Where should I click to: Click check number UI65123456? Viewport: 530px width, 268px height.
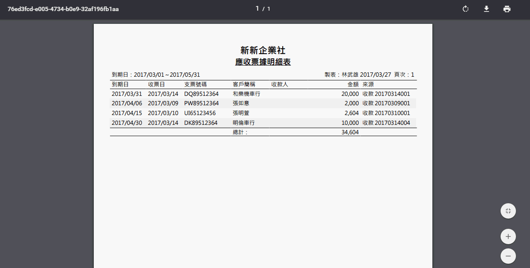point(200,113)
